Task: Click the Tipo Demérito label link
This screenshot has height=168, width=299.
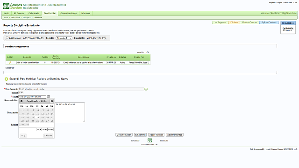Action: point(12,89)
